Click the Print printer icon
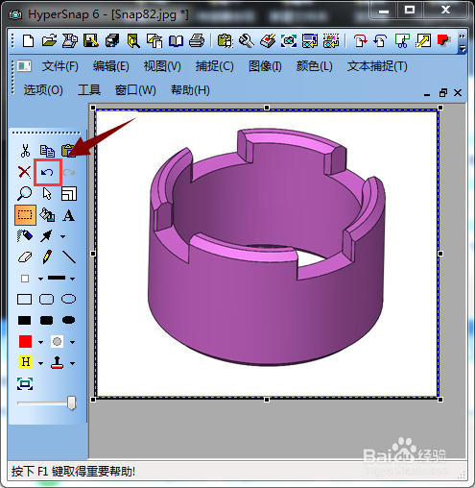The width and height of the screenshot is (475, 488). tap(197, 41)
